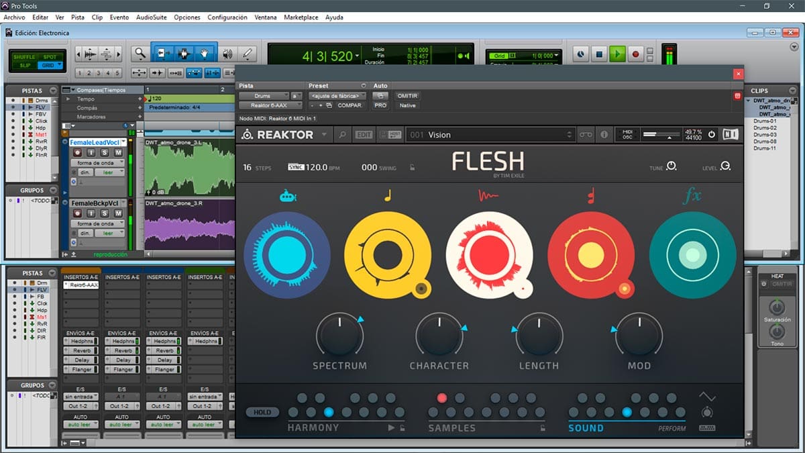Click the red double-note icon in Flesh
This screenshot has width=805, height=453.
pos(590,196)
